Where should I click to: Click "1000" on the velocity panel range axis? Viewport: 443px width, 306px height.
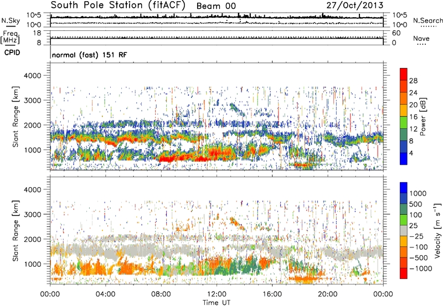(x=33, y=264)
